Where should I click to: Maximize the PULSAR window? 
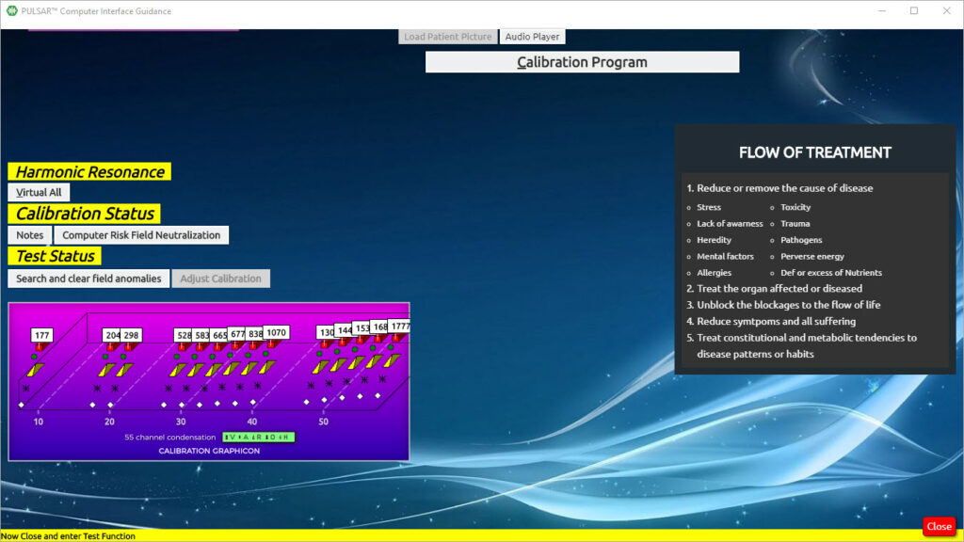(913, 11)
